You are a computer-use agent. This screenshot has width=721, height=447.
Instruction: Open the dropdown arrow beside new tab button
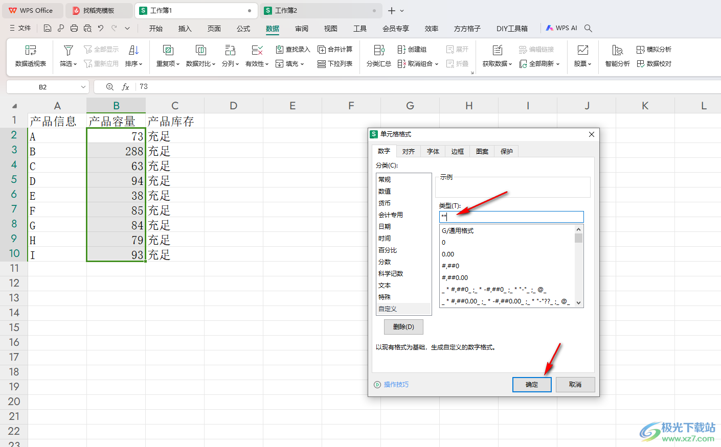tap(402, 11)
